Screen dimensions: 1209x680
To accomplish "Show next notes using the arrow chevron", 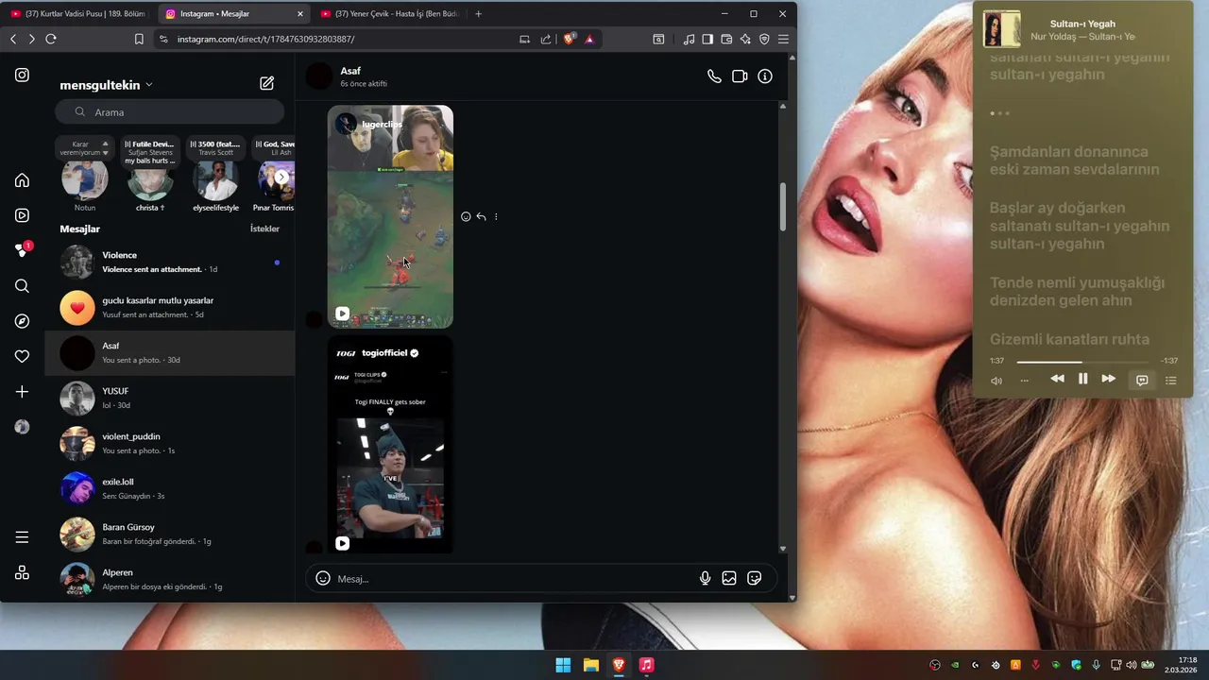I will pos(281,177).
